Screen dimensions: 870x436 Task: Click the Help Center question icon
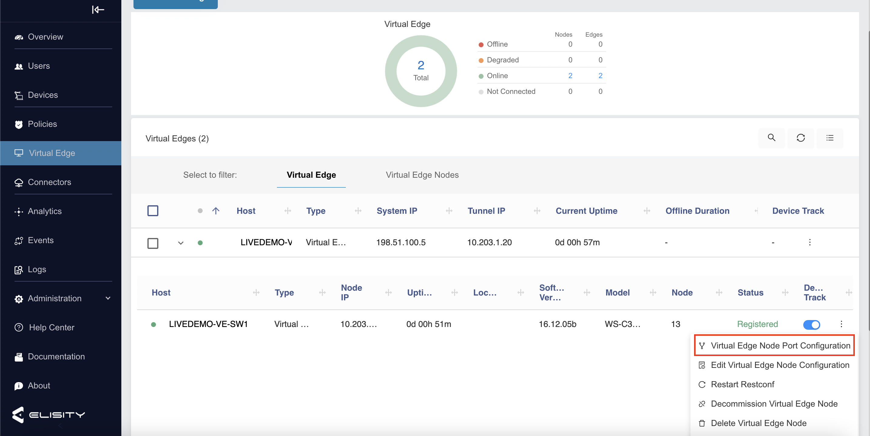(x=19, y=327)
